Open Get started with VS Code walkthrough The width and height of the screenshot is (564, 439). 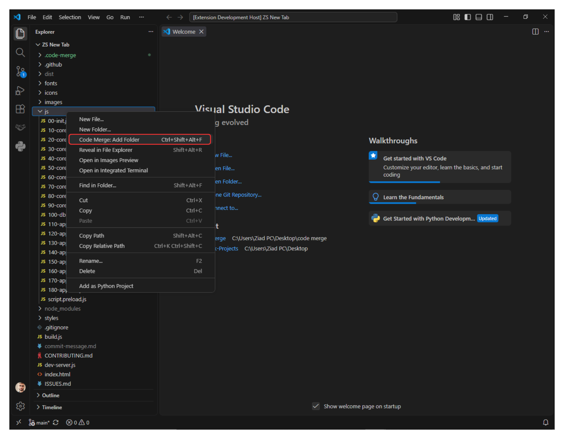[440, 167]
